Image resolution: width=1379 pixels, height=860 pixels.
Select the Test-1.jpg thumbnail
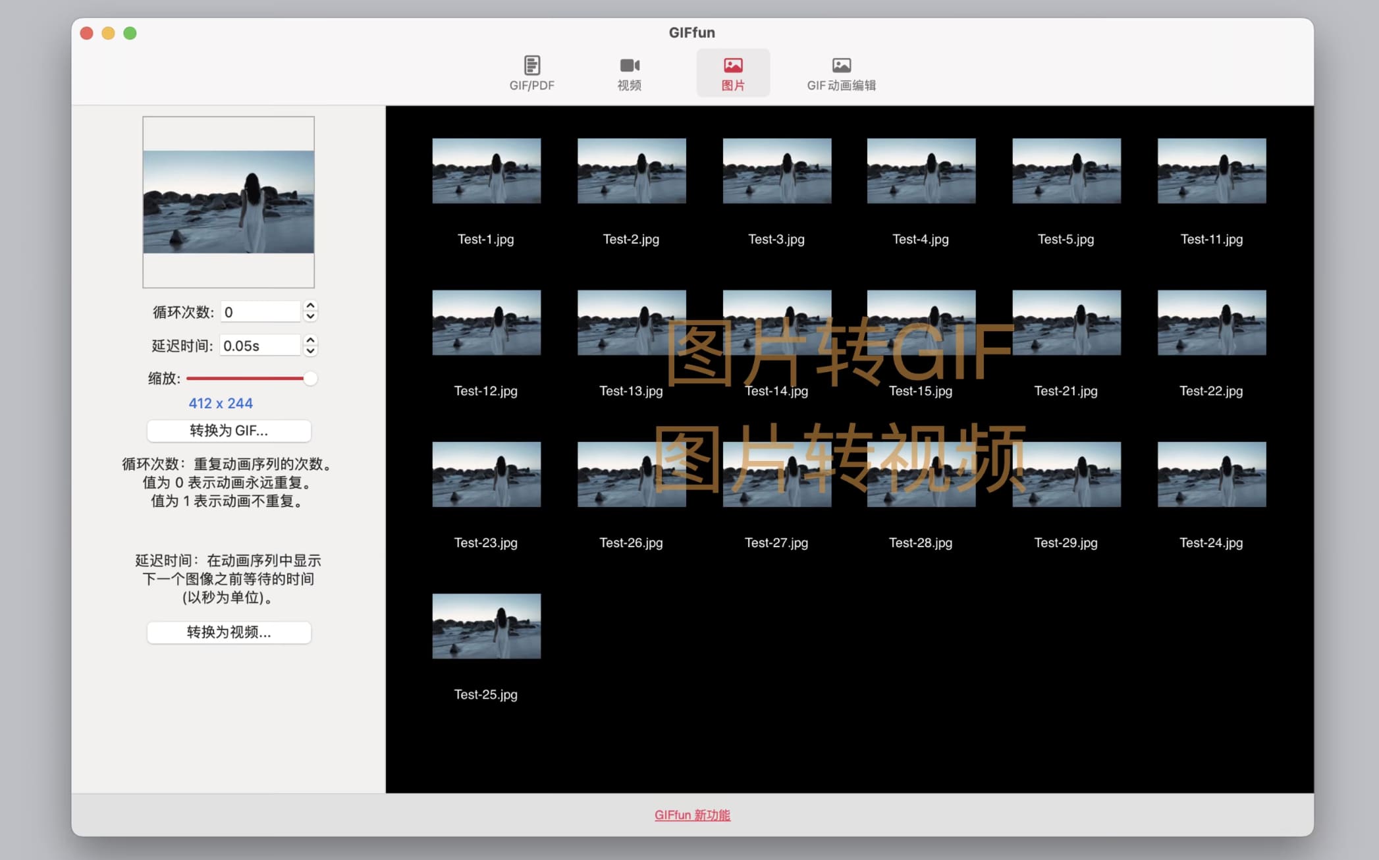pos(486,171)
